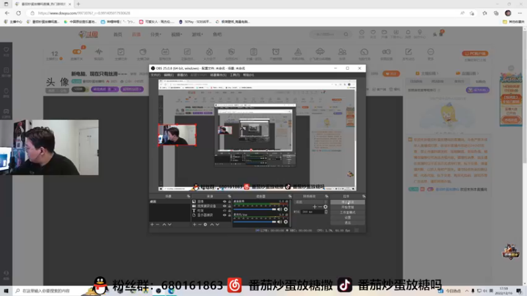Click the Douyu search magnifier icon
Screen dimensions: 527x296
coord(346,34)
